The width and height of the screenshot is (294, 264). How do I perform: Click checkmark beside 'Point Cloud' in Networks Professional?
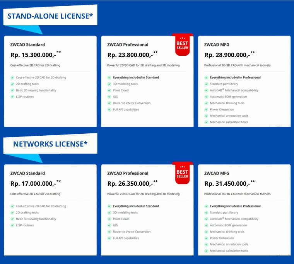[x=109, y=219]
